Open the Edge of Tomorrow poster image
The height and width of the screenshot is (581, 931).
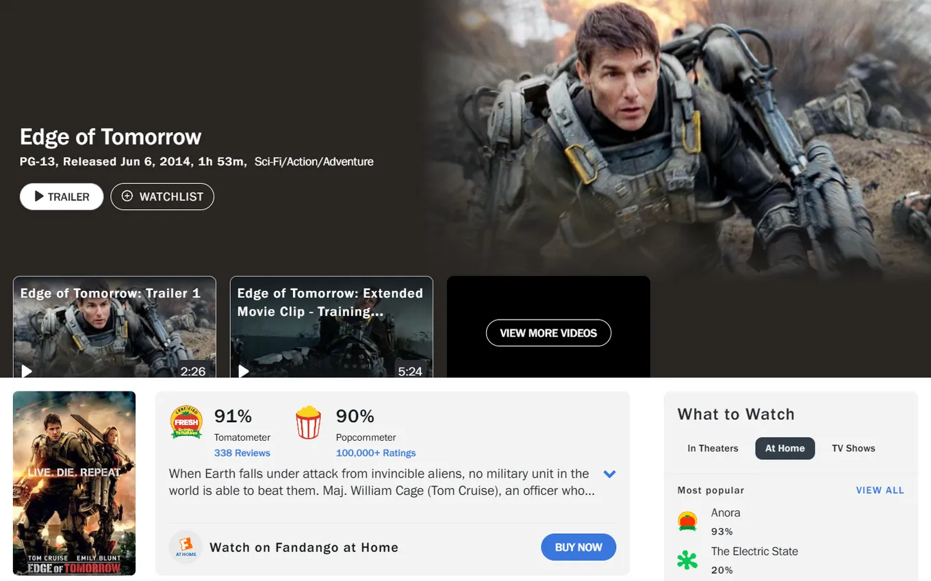click(x=74, y=483)
